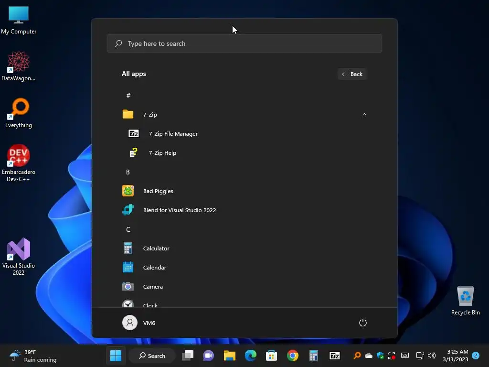489x367 pixels.
Task: Open touch keyboard tray icon
Action: coord(405,356)
